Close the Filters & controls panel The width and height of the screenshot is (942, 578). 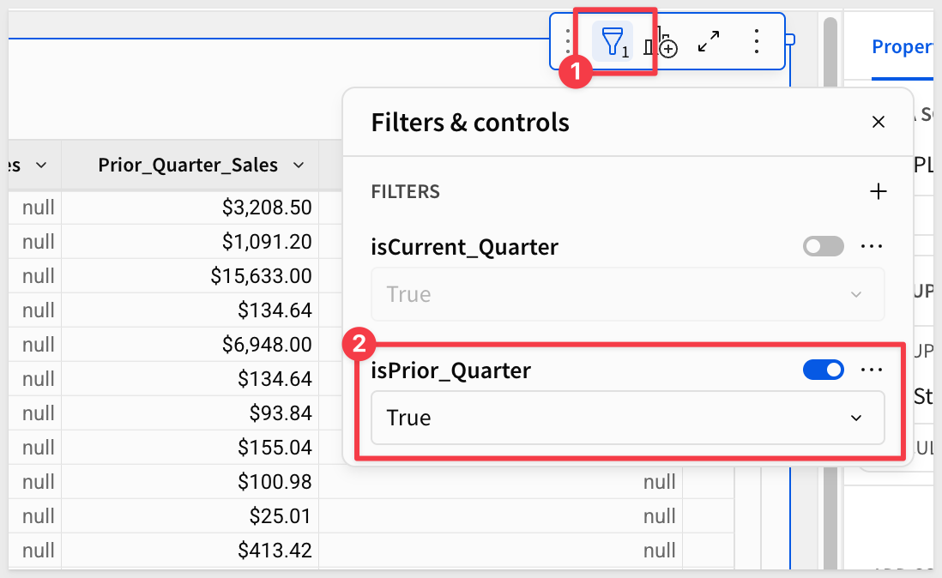(x=878, y=122)
